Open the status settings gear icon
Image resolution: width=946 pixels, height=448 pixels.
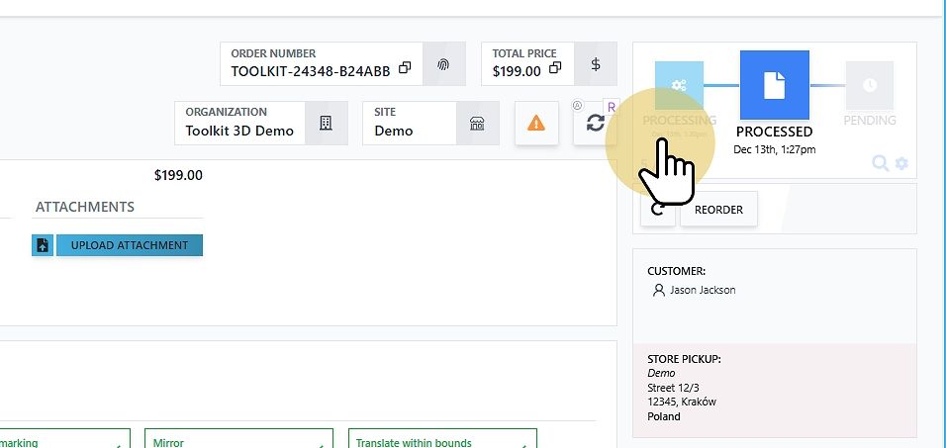(x=901, y=163)
